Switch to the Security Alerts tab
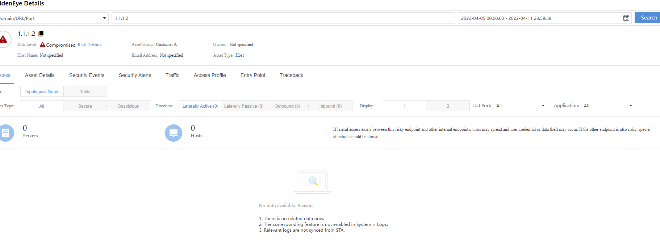This screenshot has height=249, width=660. click(x=135, y=75)
